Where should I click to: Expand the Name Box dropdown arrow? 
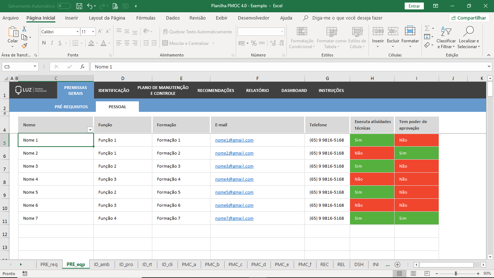(35, 67)
